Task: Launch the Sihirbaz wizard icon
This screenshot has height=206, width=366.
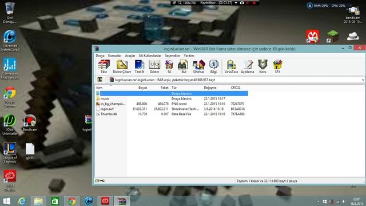Action: [198, 66]
